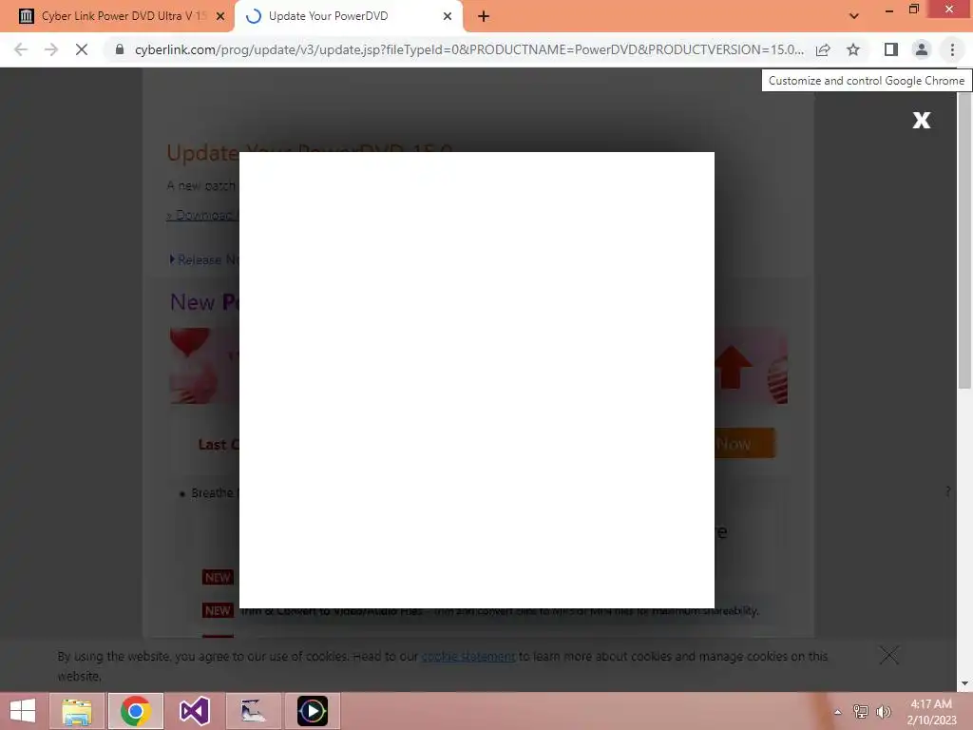973x730 pixels.
Task: Open the cookie statement link
Action: click(468, 656)
